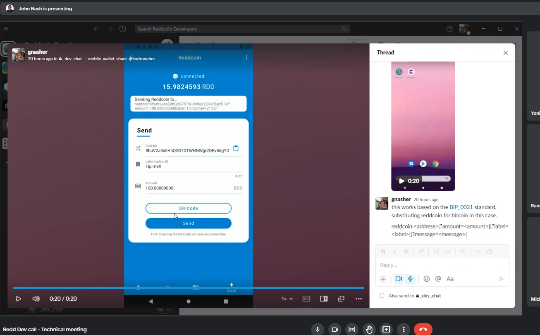
Task: Click Android back navigation triangle
Action: [x=151, y=302]
